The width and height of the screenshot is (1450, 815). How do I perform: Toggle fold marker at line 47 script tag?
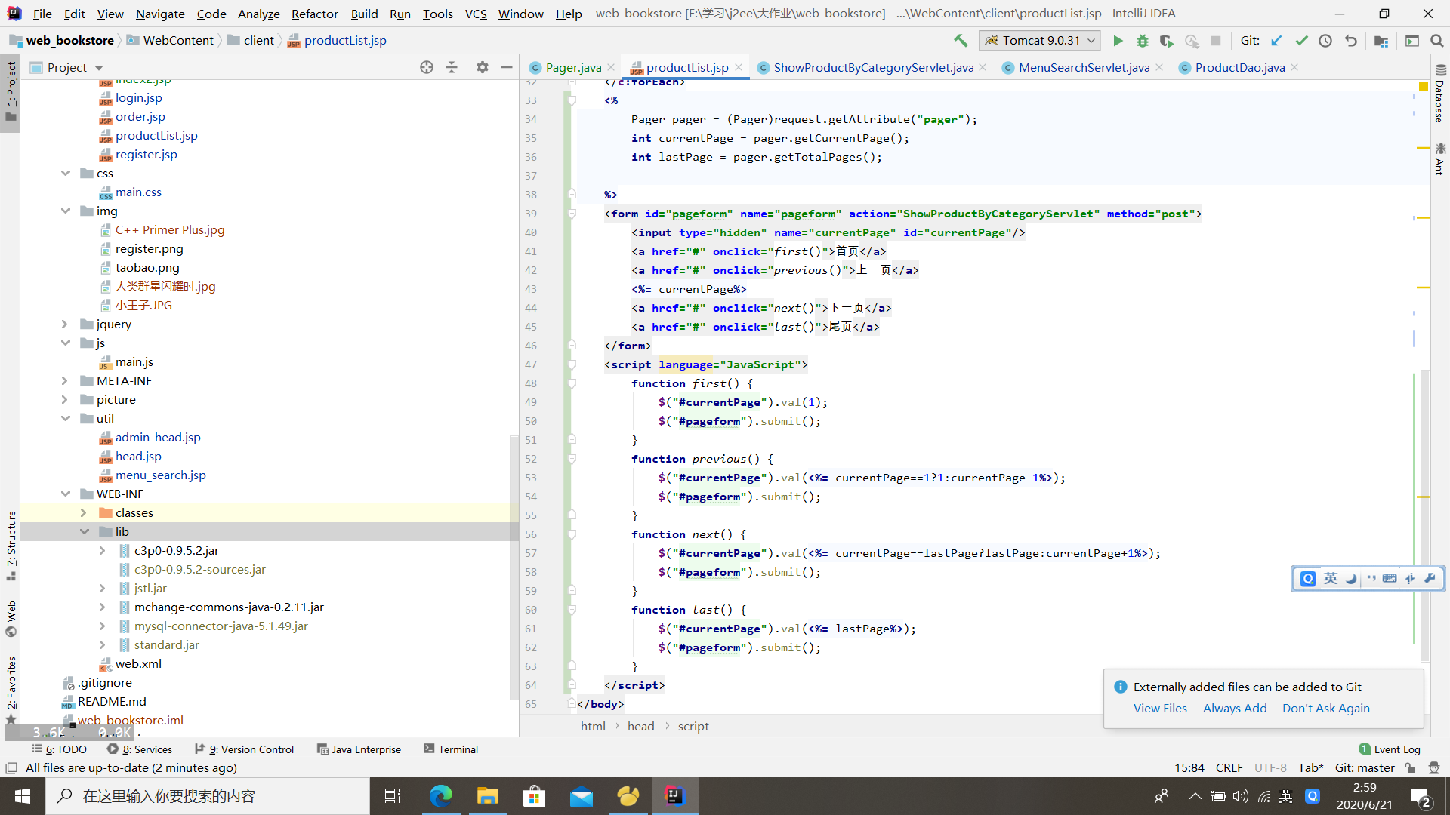[x=572, y=364]
